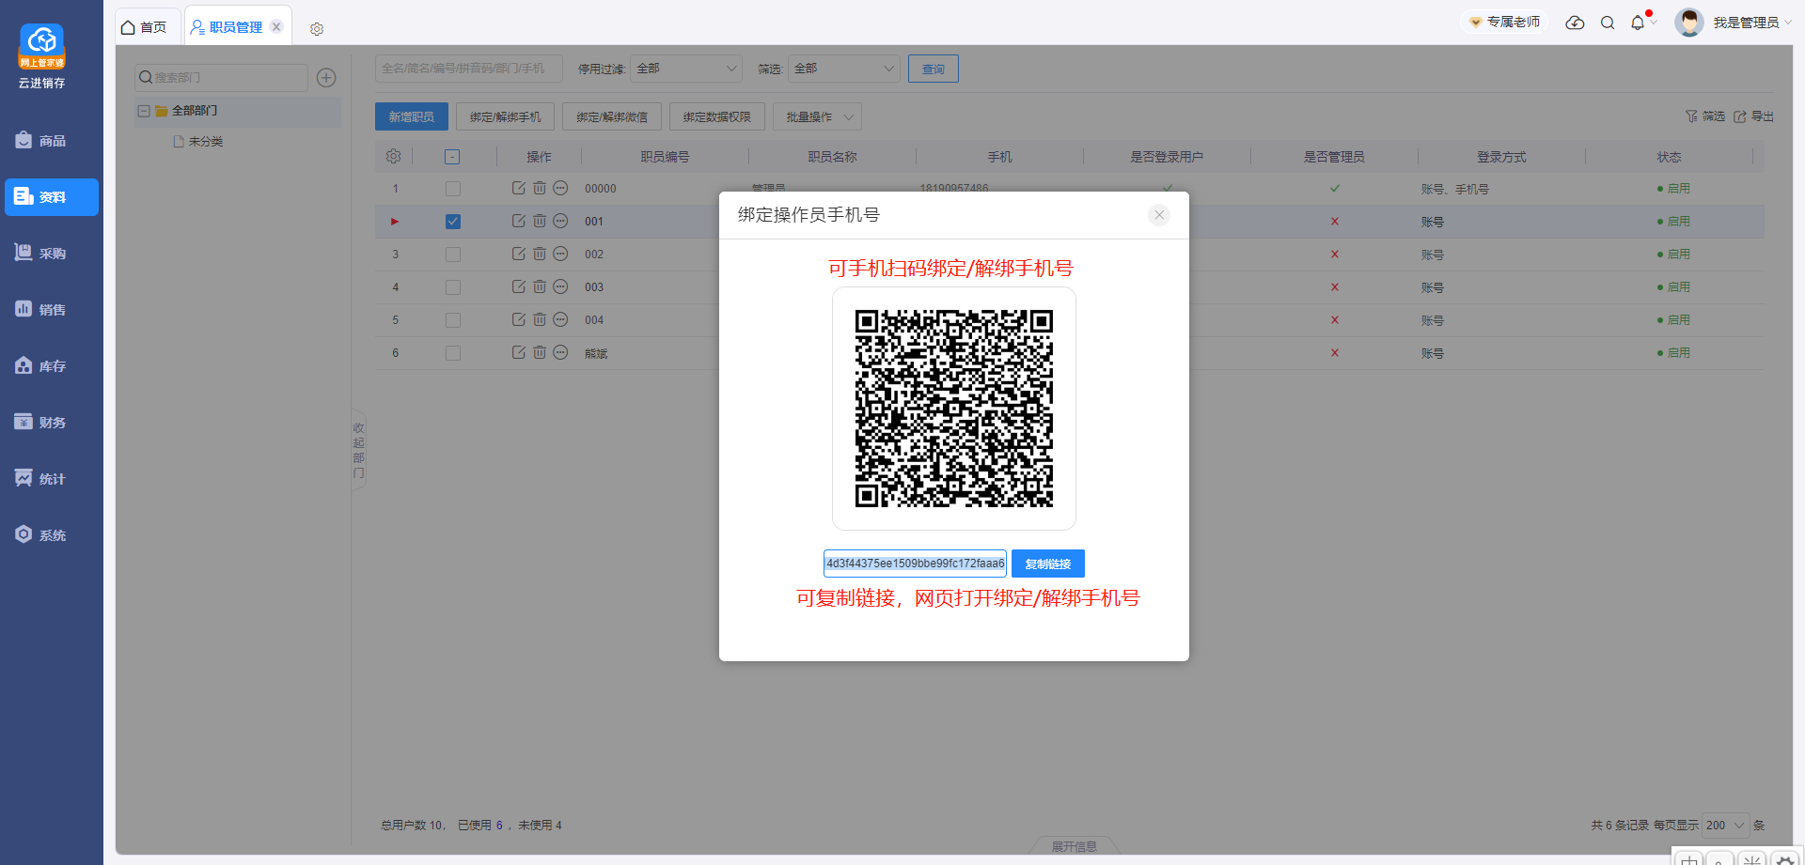This screenshot has height=865, width=1805.
Task: Click the QR code image
Action: [954, 409]
